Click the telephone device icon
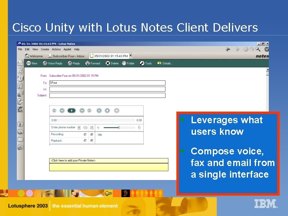 [85, 128]
